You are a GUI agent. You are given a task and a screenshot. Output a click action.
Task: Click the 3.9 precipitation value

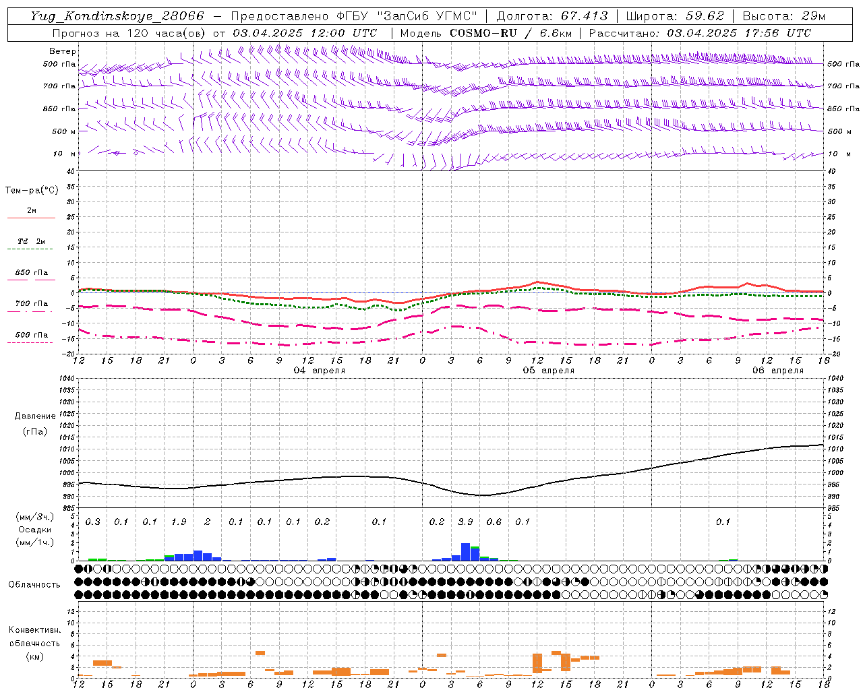coord(465,522)
